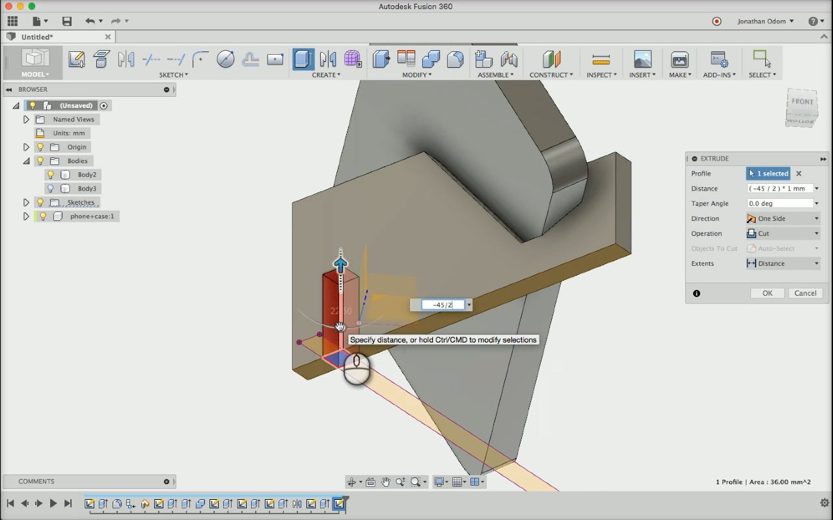Hide Body3 using its lightbulb icon
This screenshot has height=520, width=833.
(x=51, y=188)
